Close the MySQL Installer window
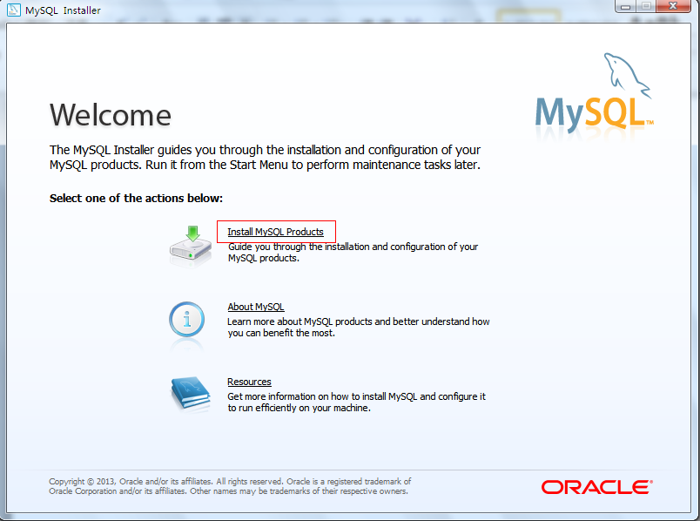 coord(673,6)
